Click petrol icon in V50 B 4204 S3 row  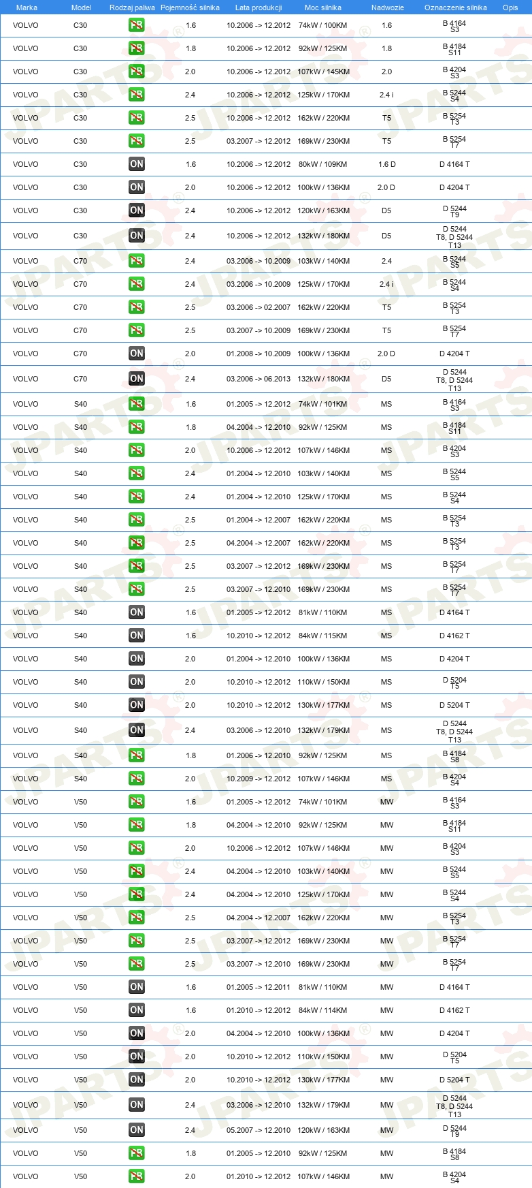pyautogui.click(x=137, y=848)
